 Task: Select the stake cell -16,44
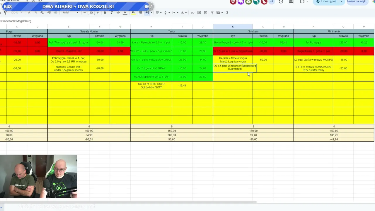pos(182,86)
